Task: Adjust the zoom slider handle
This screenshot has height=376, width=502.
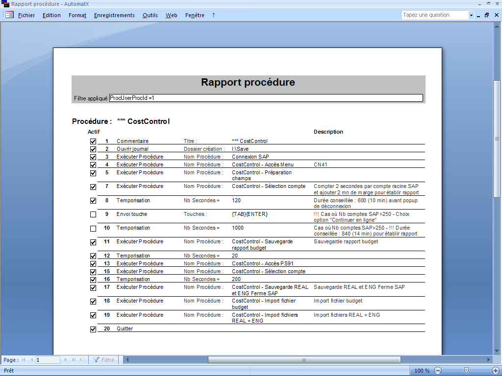Action: [466, 371]
